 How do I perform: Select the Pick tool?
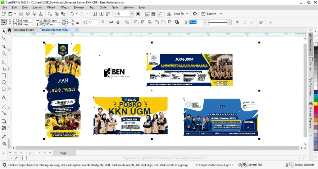4,31
